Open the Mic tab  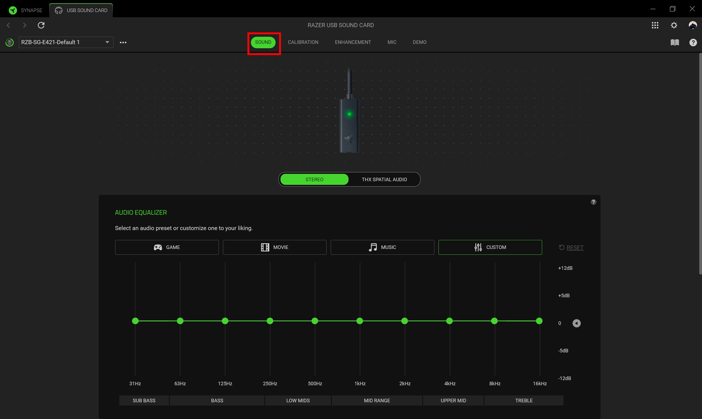click(392, 42)
